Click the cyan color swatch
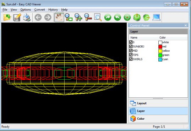The height and width of the screenshot is (131, 191). (160, 59)
